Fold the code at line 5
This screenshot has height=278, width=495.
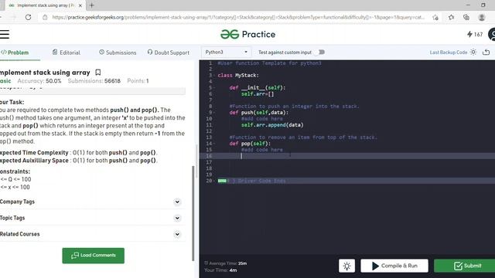pyautogui.click(x=214, y=87)
